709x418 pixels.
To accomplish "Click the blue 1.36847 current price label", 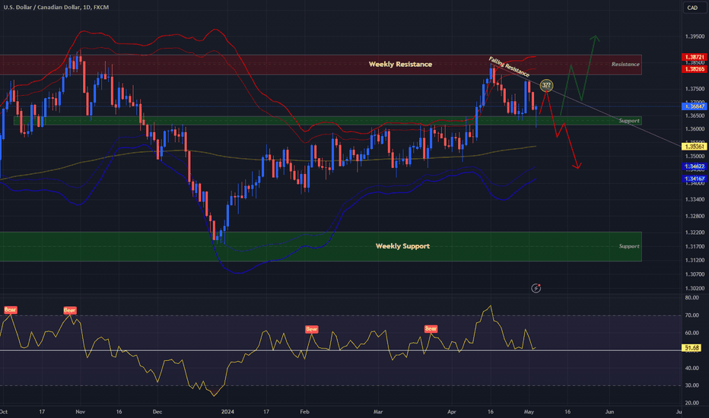I will [x=694, y=106].
